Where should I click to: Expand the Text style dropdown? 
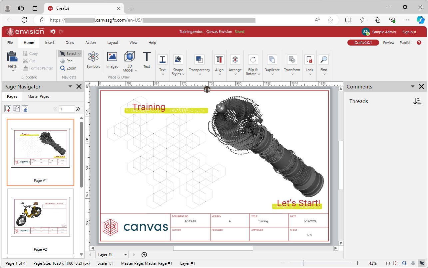point(162,74)
